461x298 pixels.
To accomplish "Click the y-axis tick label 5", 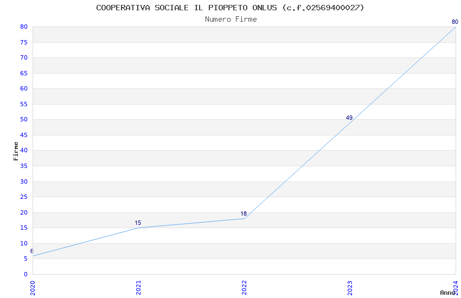I will tap(25, 258).
